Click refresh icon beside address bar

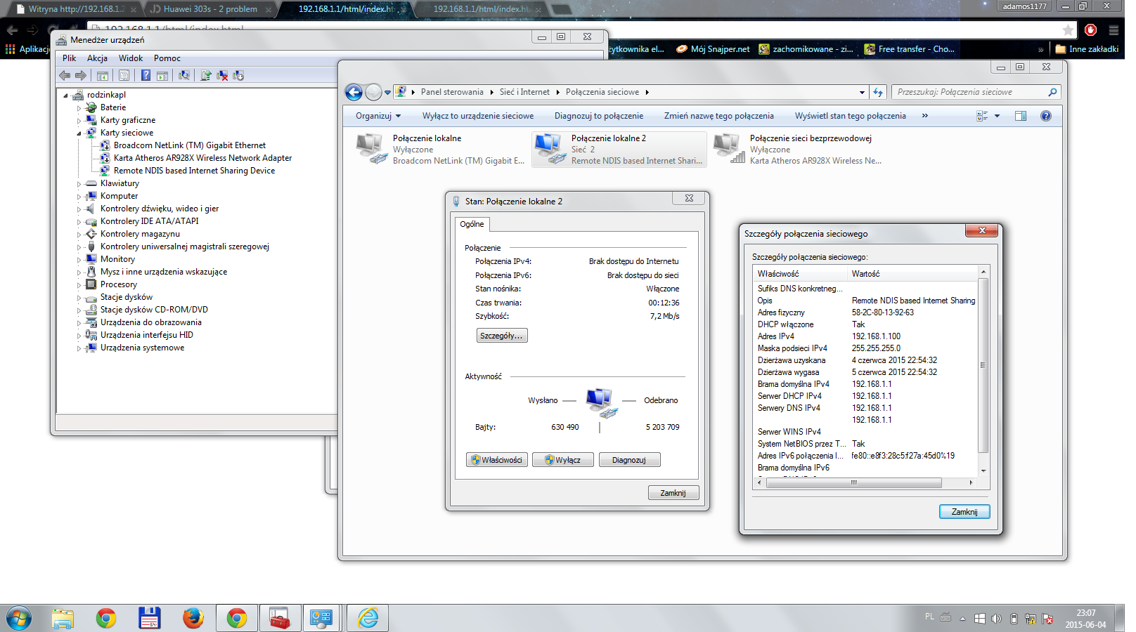tap(878, 92)
